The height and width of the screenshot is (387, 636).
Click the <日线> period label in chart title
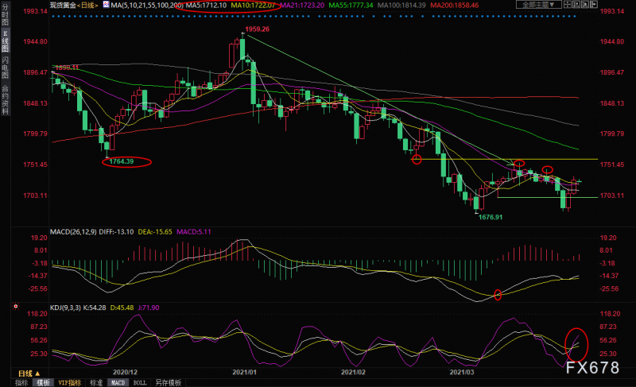point(87,6)
